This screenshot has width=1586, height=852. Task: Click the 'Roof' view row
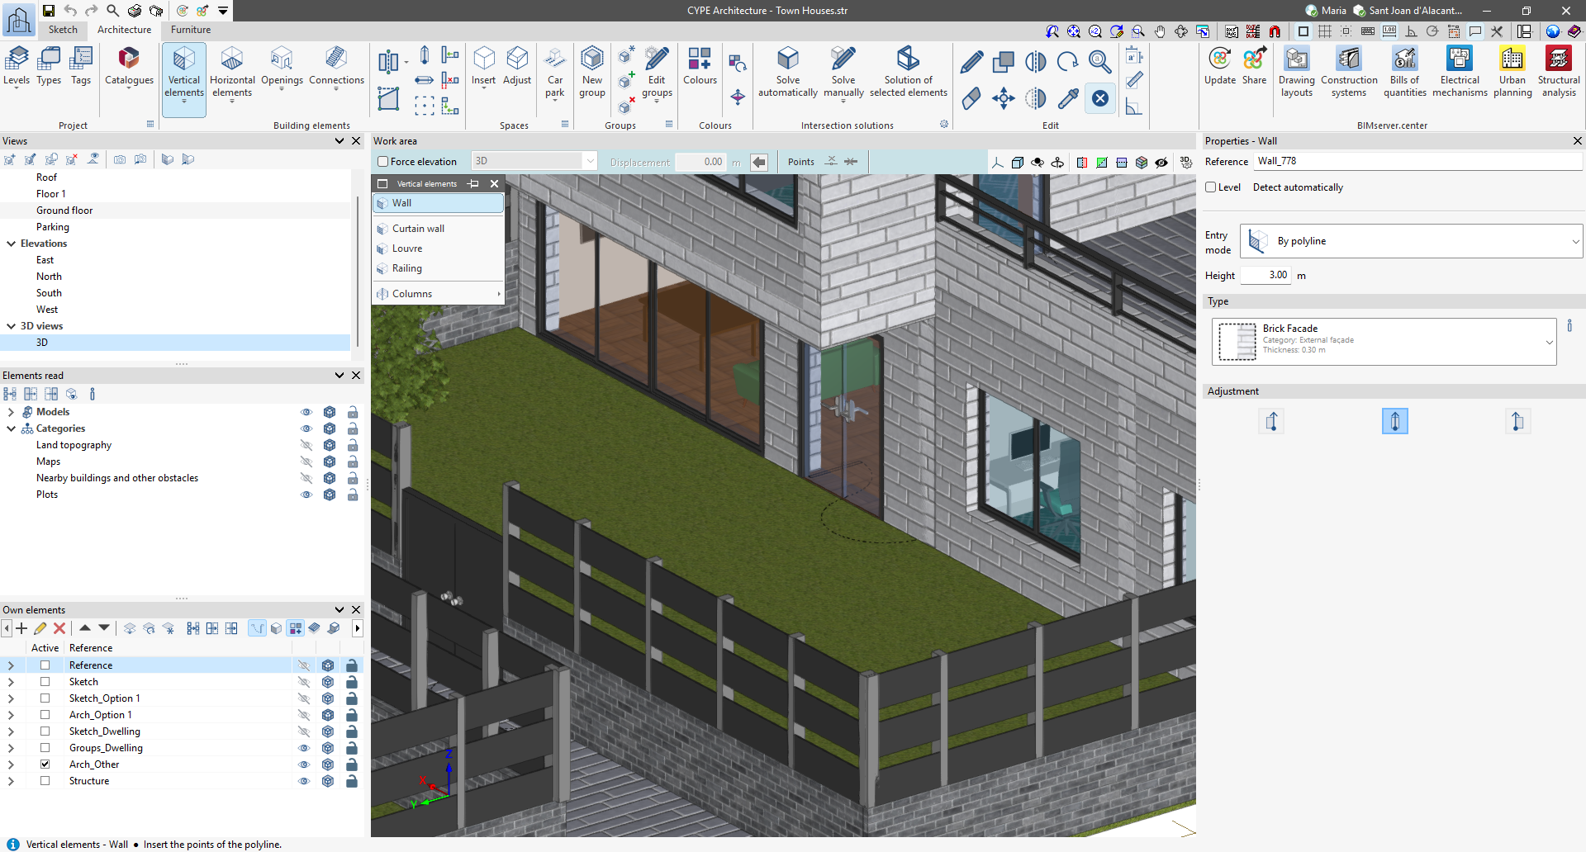coord(176,177)
